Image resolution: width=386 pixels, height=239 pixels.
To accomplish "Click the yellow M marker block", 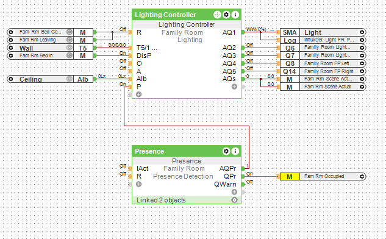I will coord(290,176).
